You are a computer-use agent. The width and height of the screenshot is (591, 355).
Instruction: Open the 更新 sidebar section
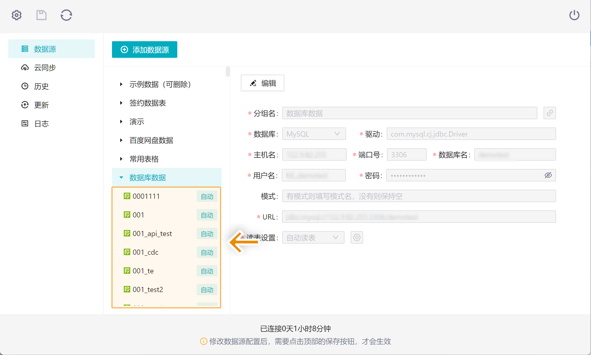click(x=52, y=105)
